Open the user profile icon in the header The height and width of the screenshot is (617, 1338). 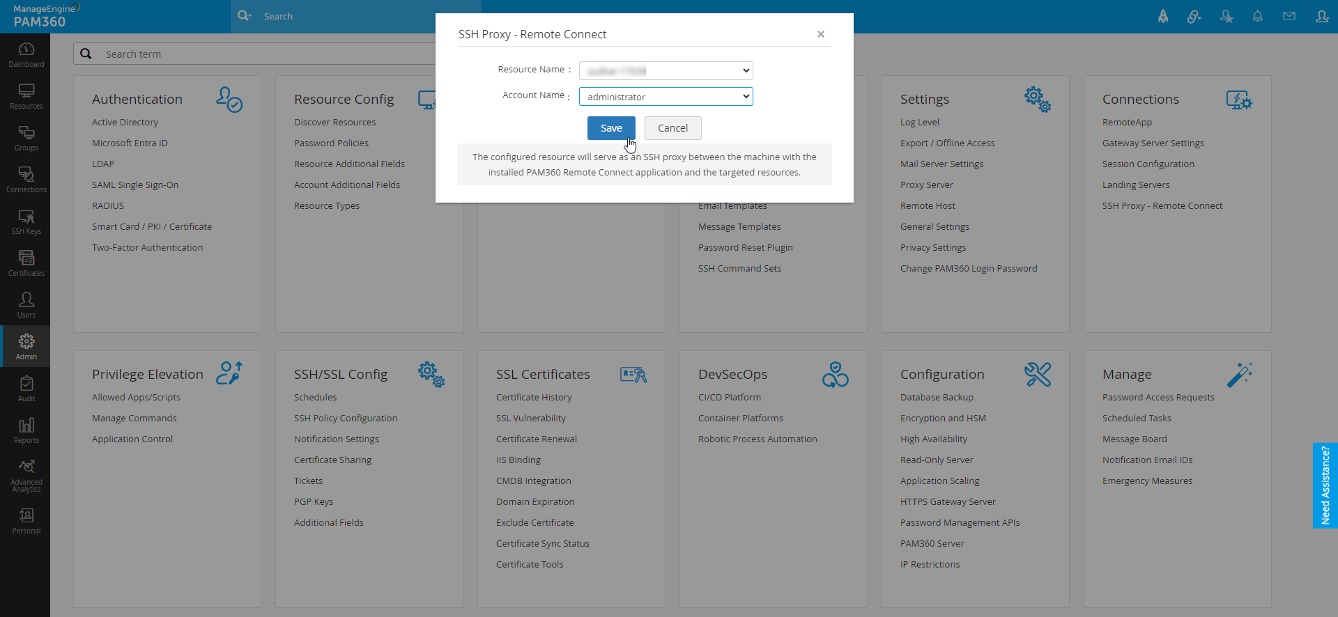click(x=1322, y=16)
